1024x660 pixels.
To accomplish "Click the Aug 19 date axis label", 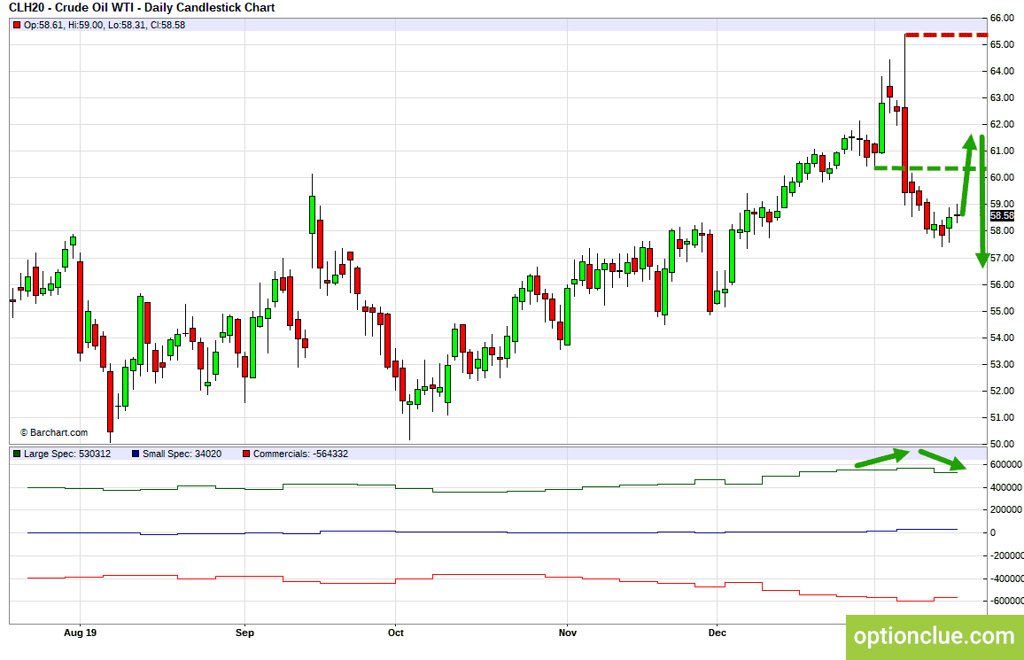I will pyautogui.click(x=81, y=633).
